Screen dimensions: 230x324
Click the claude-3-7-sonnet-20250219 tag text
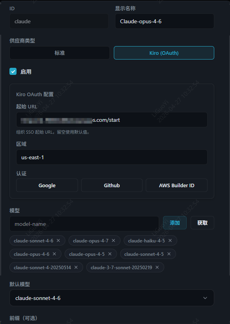coord(121,268)
